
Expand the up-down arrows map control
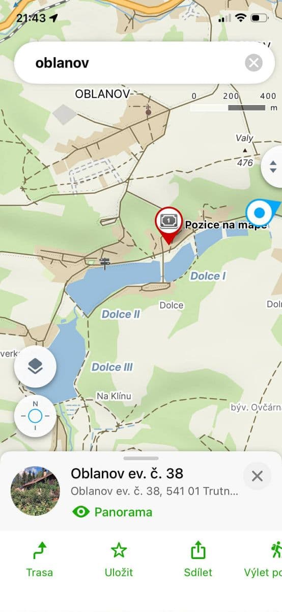click(x=272, y=167)
